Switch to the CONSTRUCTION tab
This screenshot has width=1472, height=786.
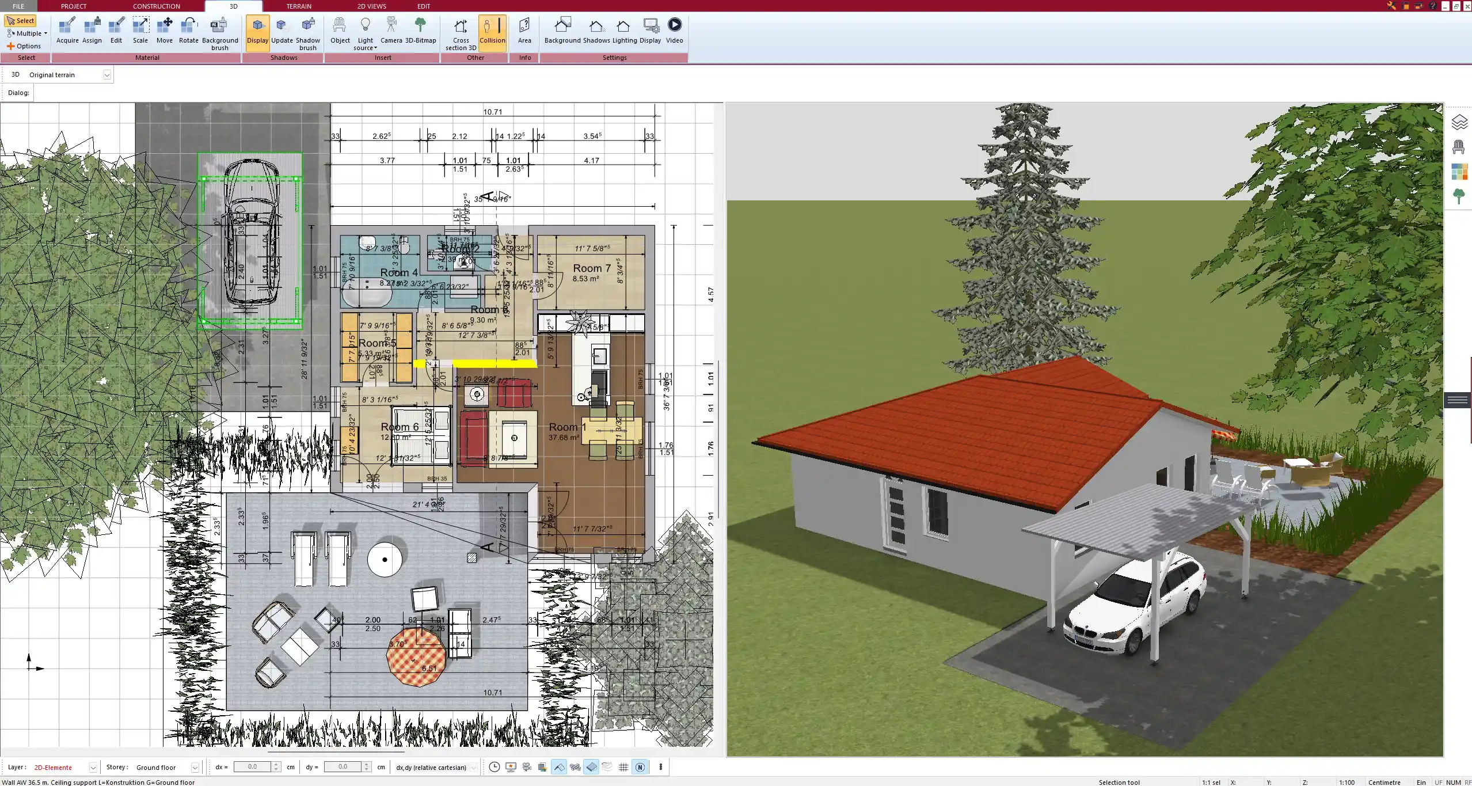(157, 6)
